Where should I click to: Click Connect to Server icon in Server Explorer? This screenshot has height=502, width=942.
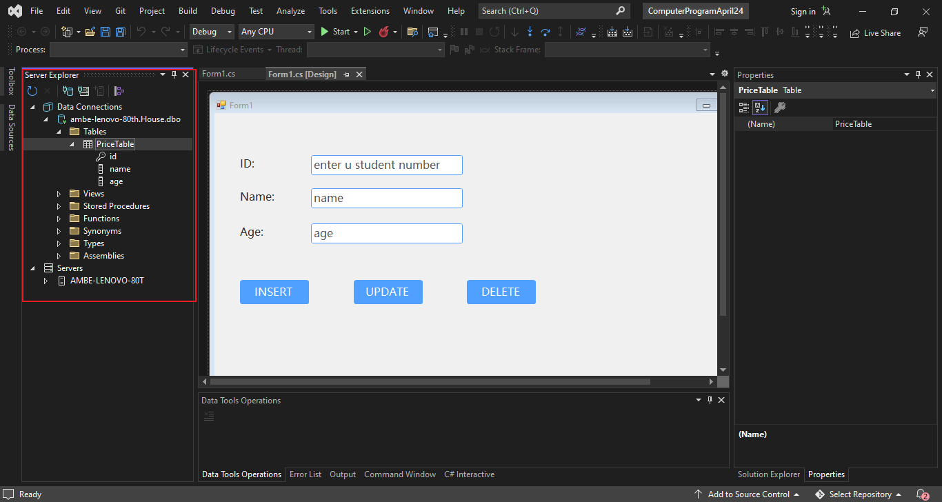pos(83,90)
